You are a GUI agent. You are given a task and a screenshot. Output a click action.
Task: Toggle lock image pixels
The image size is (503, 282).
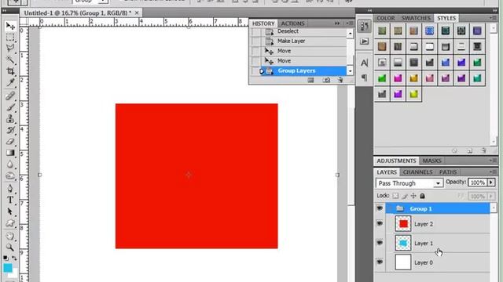click(x=405, y=196)
